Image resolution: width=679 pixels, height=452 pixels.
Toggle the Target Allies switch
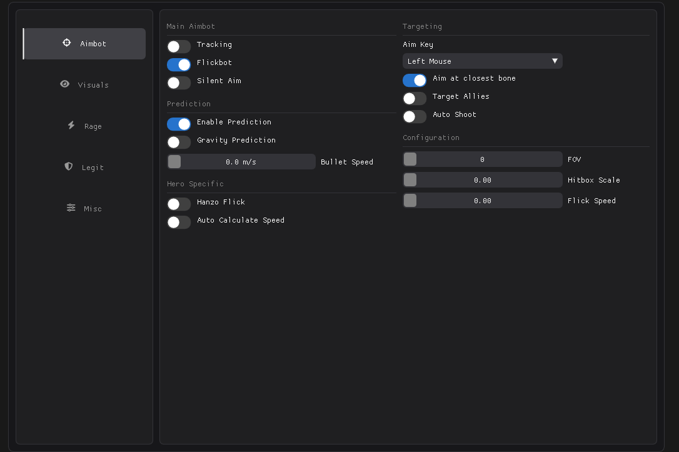tap(415, 98)
